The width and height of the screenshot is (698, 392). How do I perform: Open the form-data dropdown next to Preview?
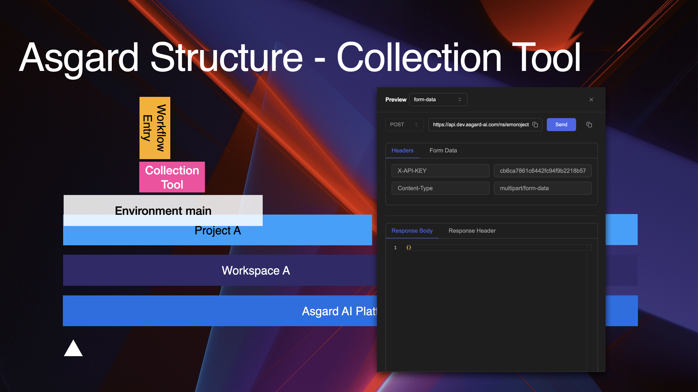438,100
